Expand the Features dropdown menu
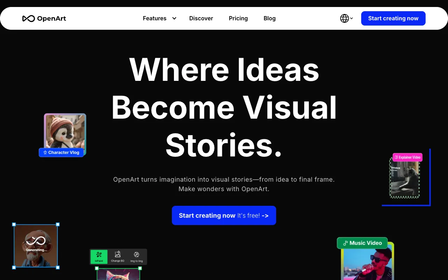 [x=159, y=18]
